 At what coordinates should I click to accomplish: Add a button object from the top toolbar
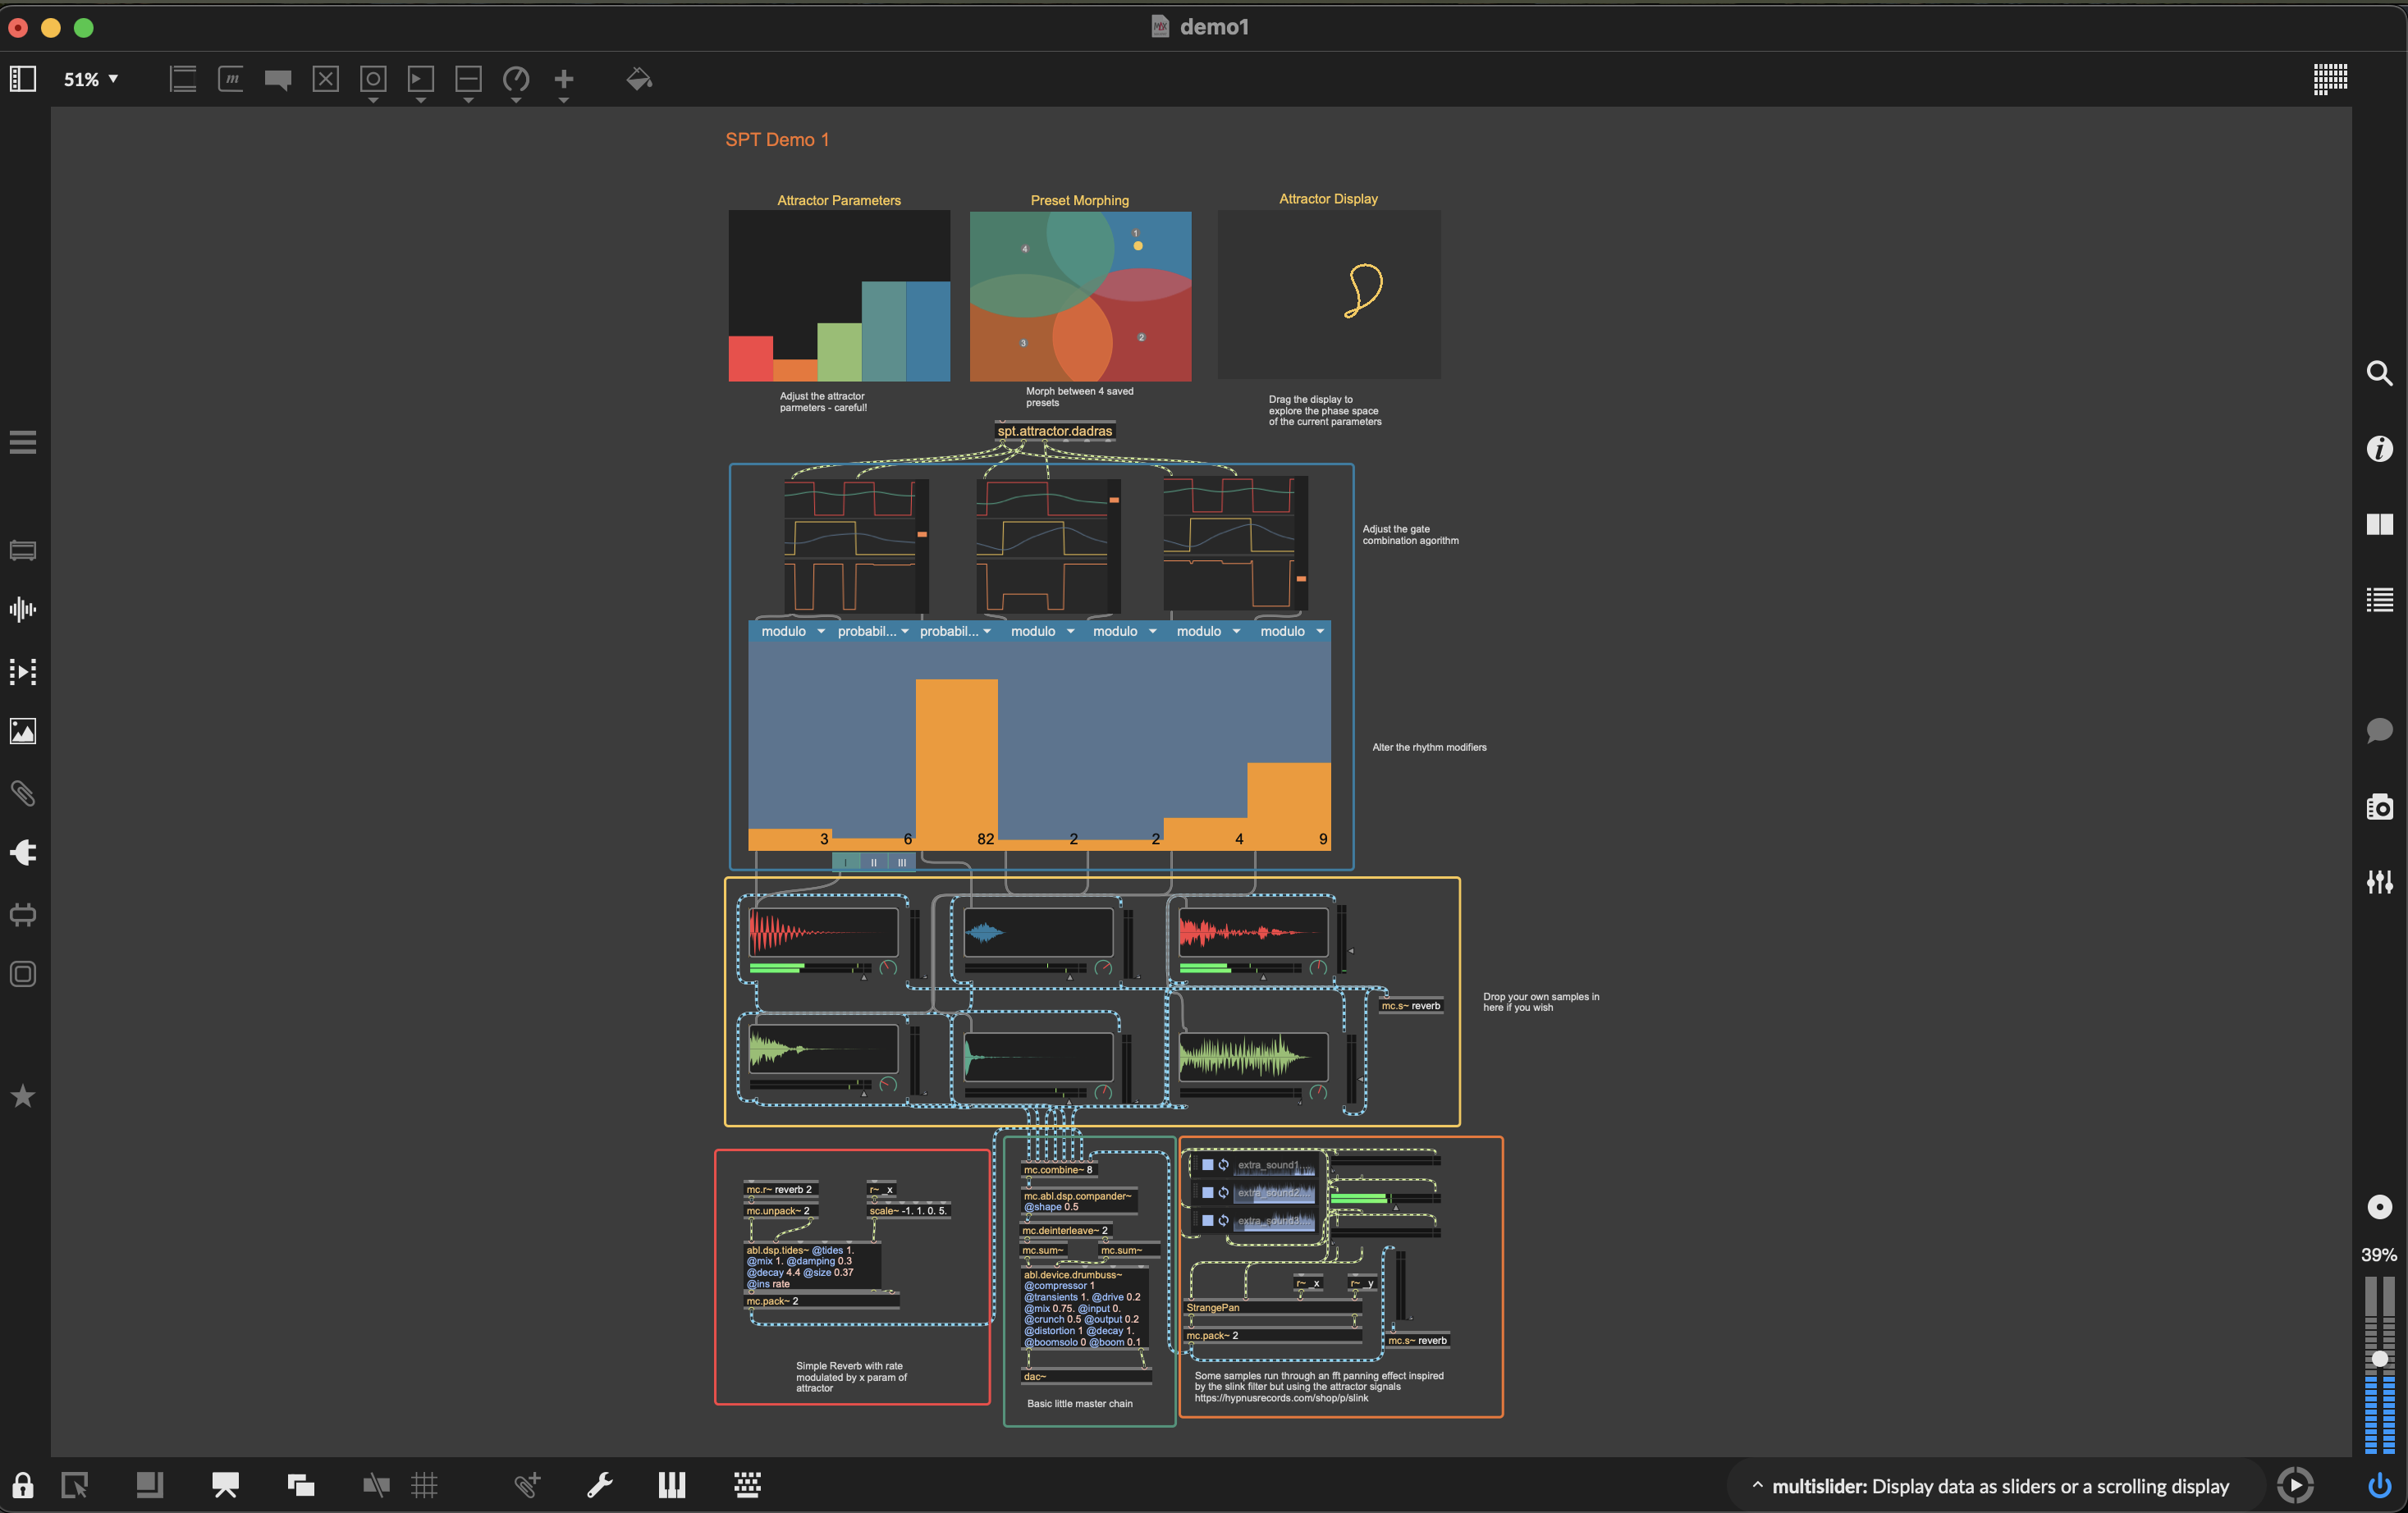(x=373, y=80)
